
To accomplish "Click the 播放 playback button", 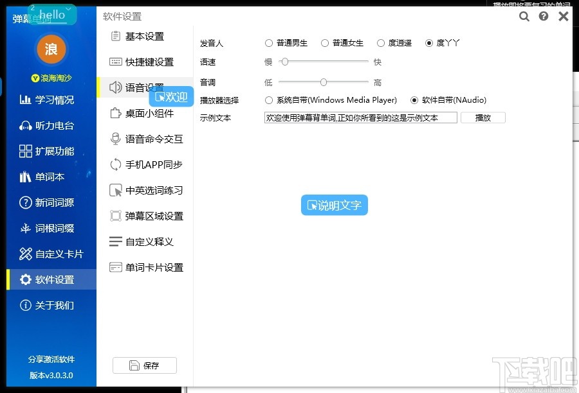I will (x=483, y=118).
